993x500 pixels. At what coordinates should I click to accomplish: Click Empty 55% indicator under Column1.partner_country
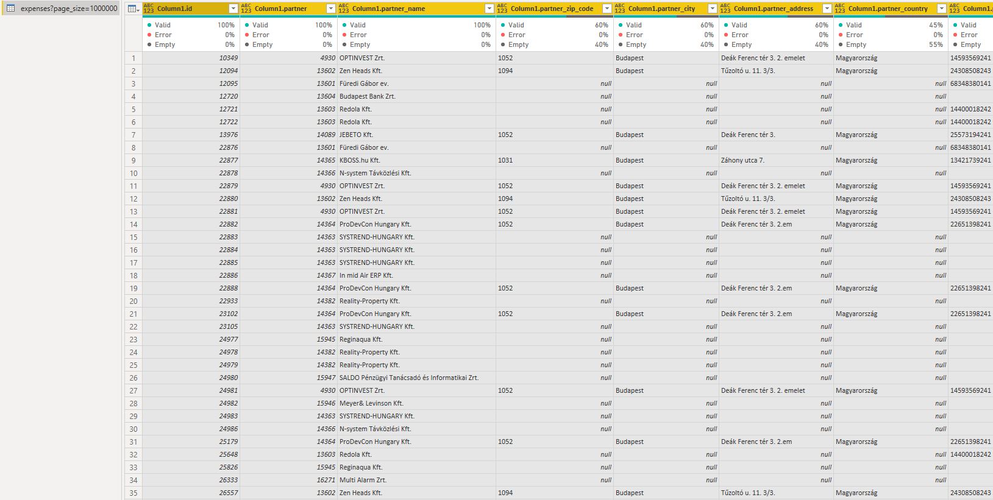coord(891,44)
